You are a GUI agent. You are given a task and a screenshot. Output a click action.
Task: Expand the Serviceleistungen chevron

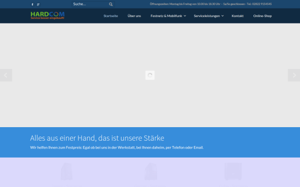click(x=222, y=16)
